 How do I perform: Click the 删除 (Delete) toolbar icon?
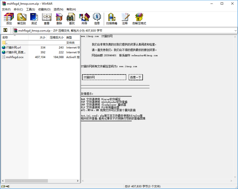[x=59, y=19]
